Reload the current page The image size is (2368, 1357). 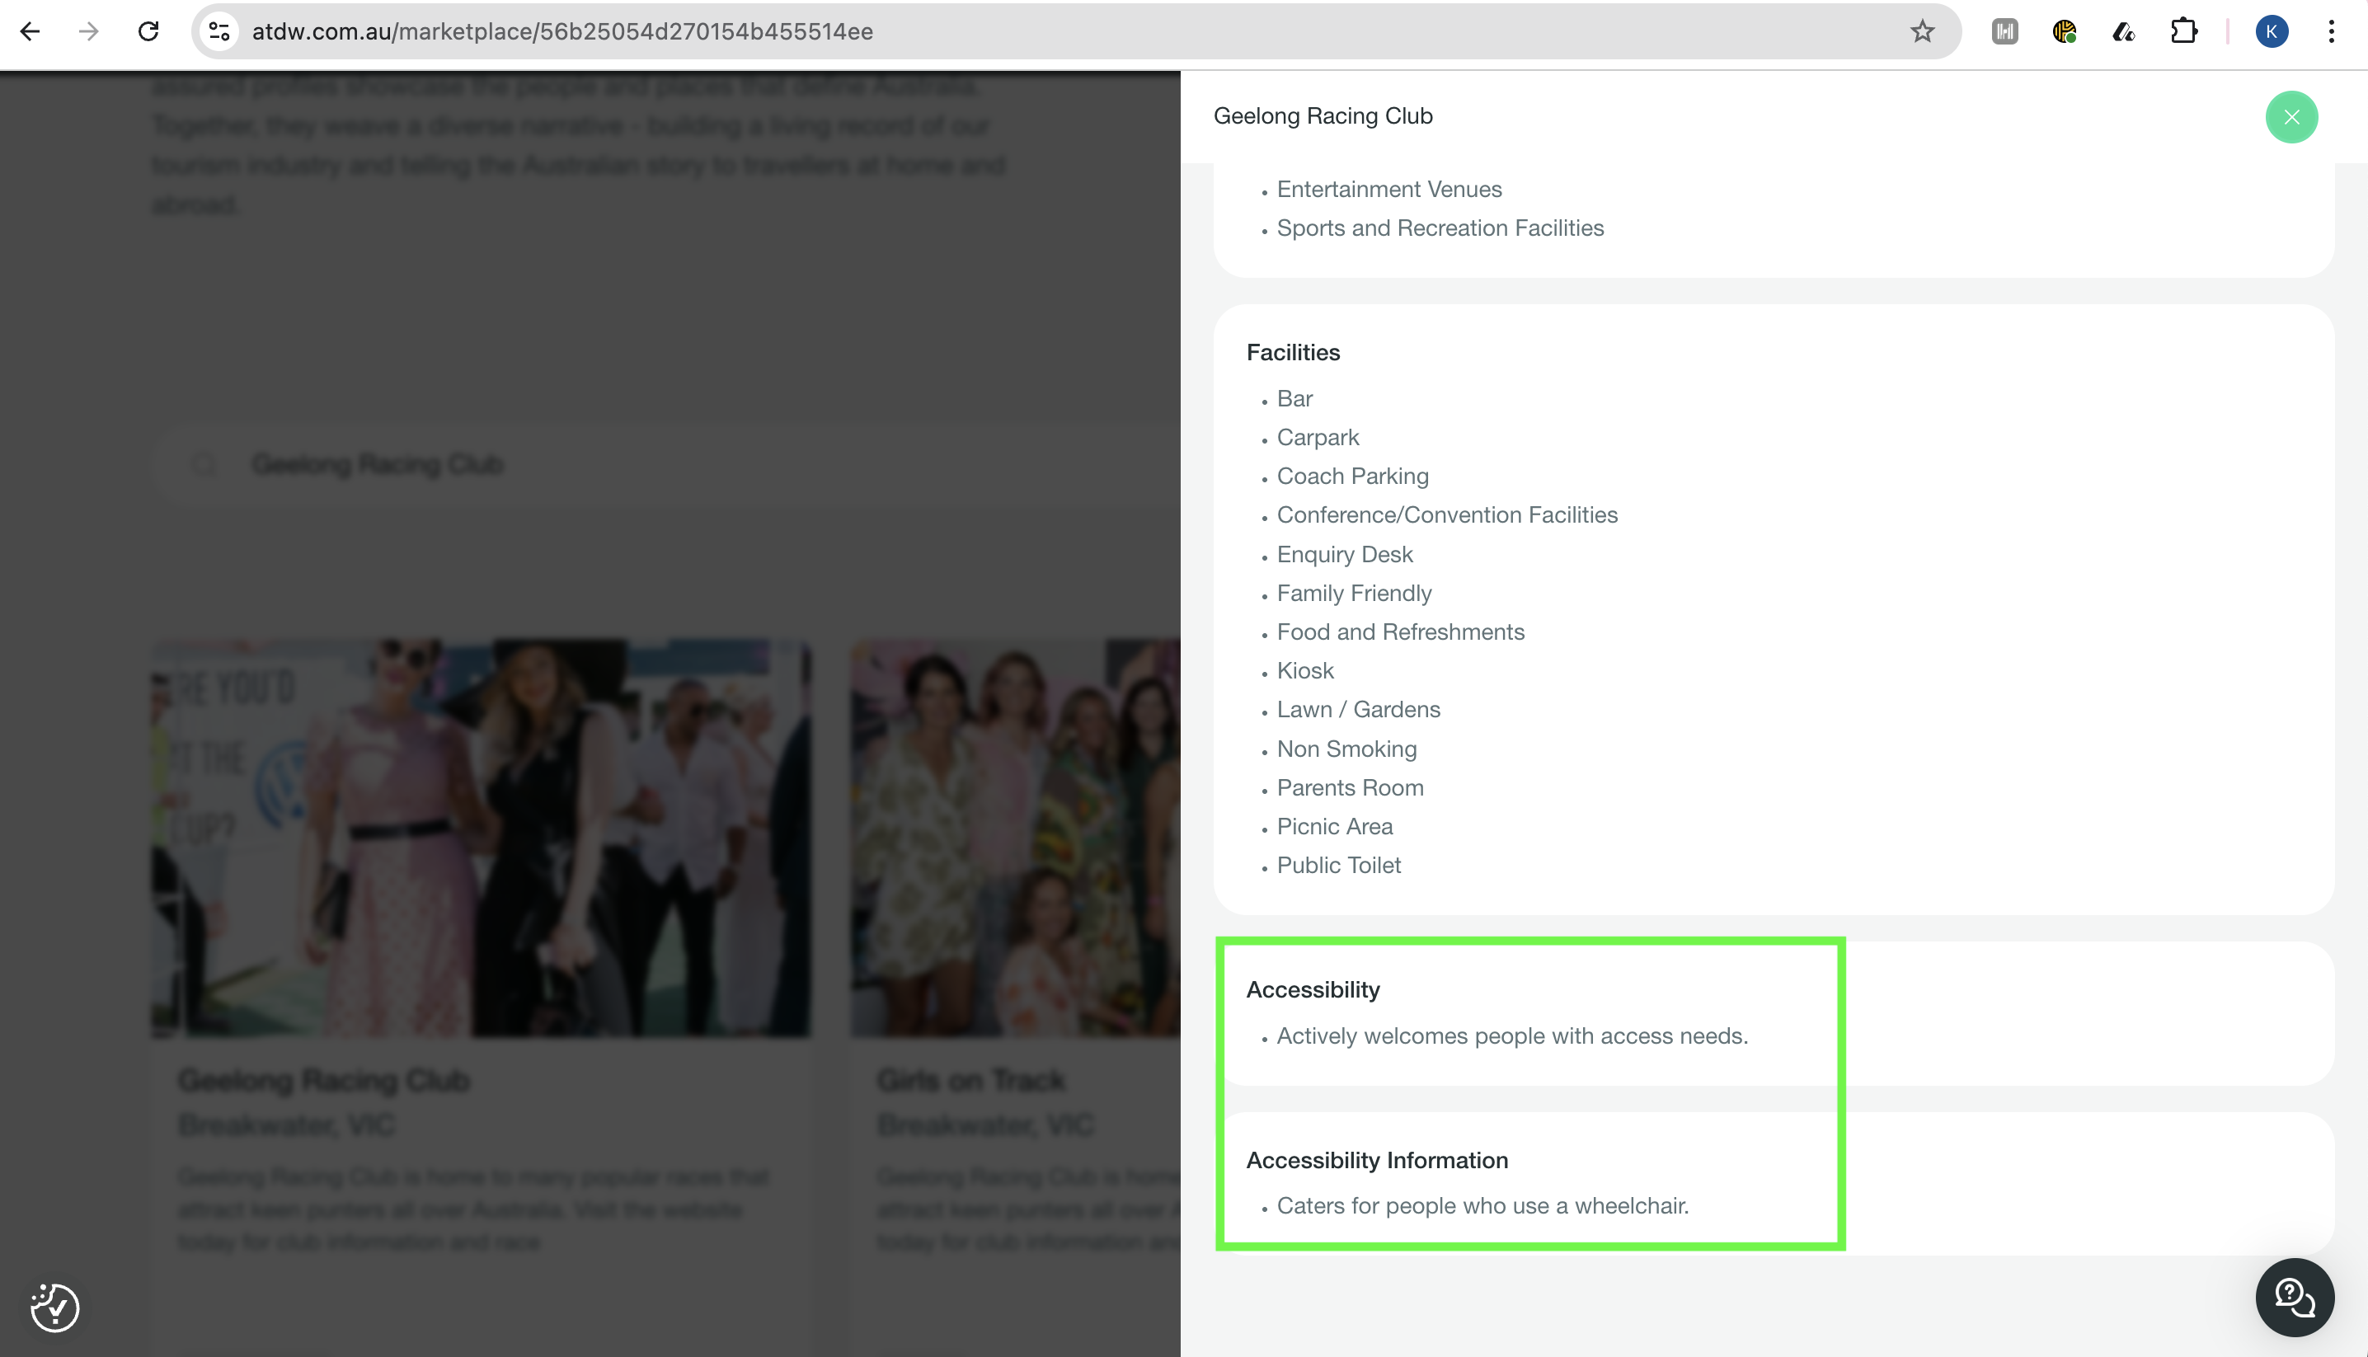148,31
